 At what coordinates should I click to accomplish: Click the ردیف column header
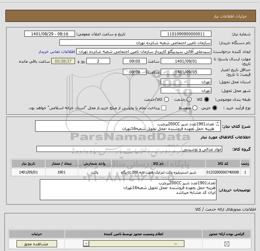pos(245,163)
